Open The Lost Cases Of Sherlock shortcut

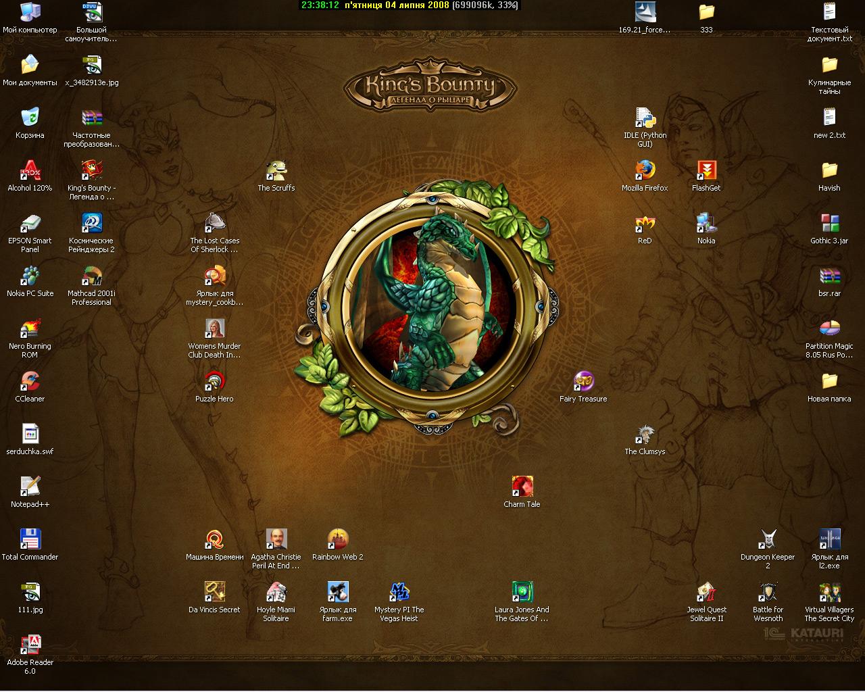click(214, 222)
